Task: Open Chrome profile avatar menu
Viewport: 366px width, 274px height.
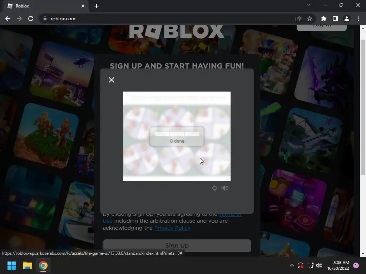Action: [x=347, y=19]
